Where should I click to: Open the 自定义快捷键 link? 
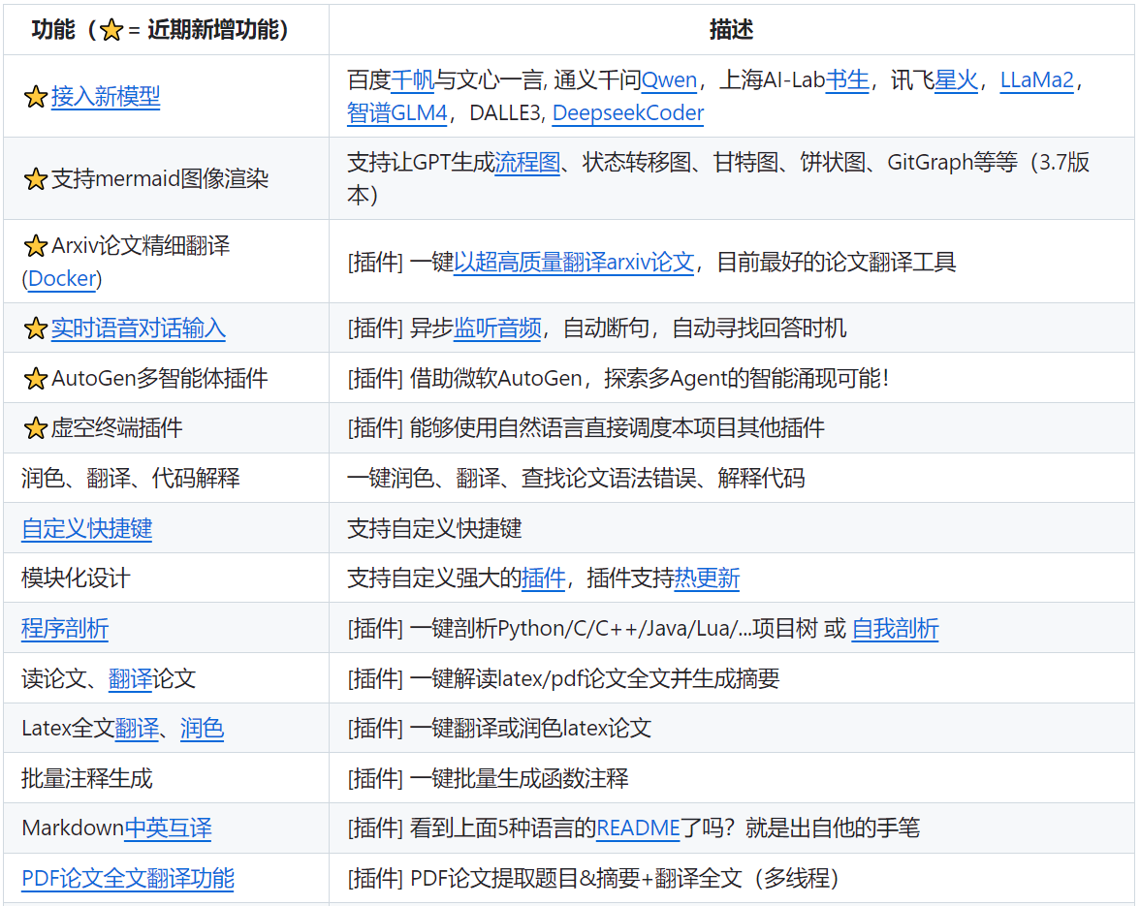(x=86, y=528)
